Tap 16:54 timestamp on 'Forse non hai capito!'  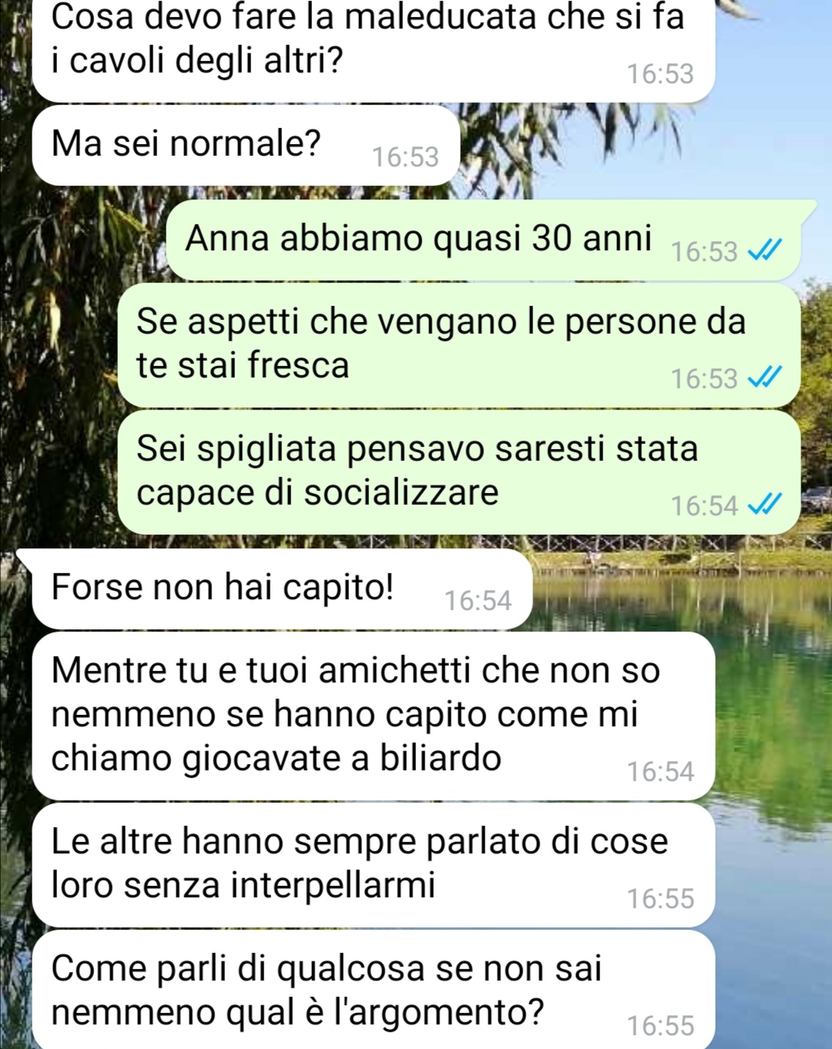coord(478,601)
